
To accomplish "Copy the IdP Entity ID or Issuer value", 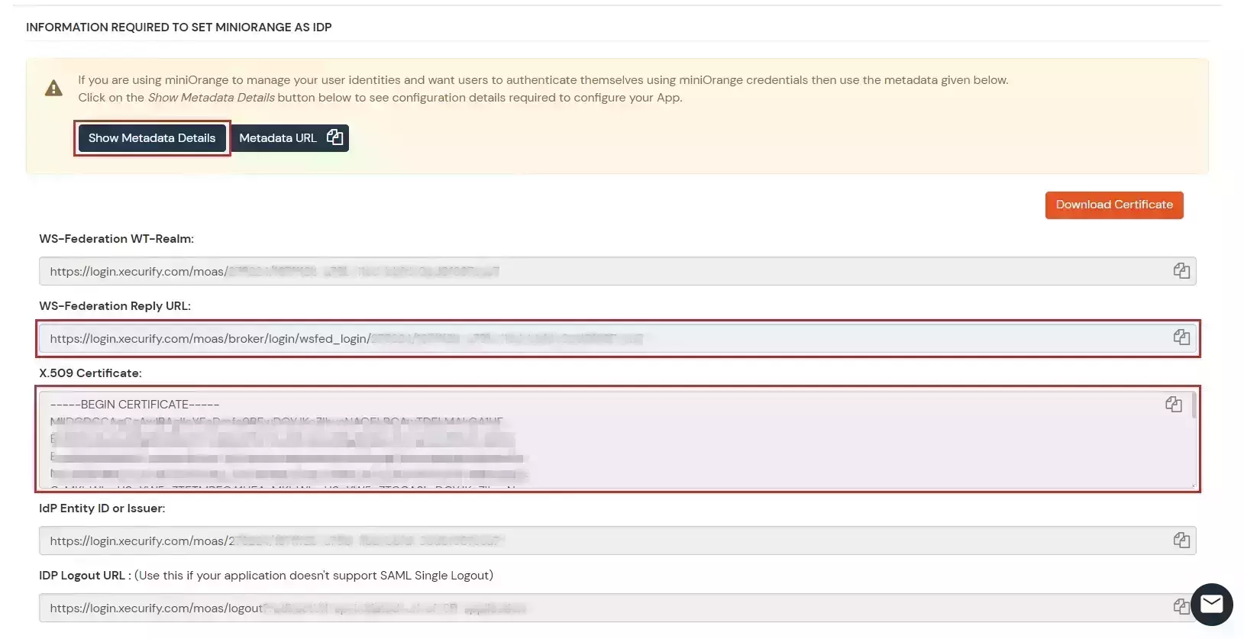I will [1181, 541].
